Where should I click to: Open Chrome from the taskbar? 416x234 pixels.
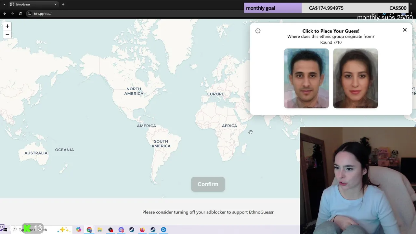click(89, 230)
